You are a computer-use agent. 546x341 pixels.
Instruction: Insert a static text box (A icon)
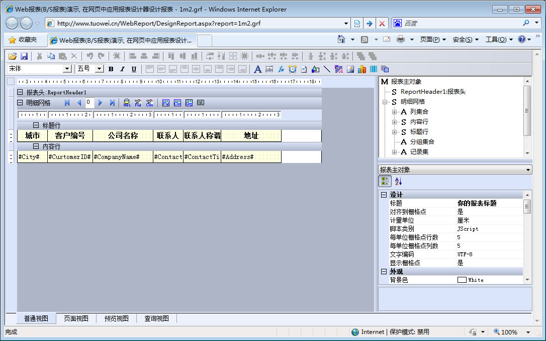pos(258,69)
